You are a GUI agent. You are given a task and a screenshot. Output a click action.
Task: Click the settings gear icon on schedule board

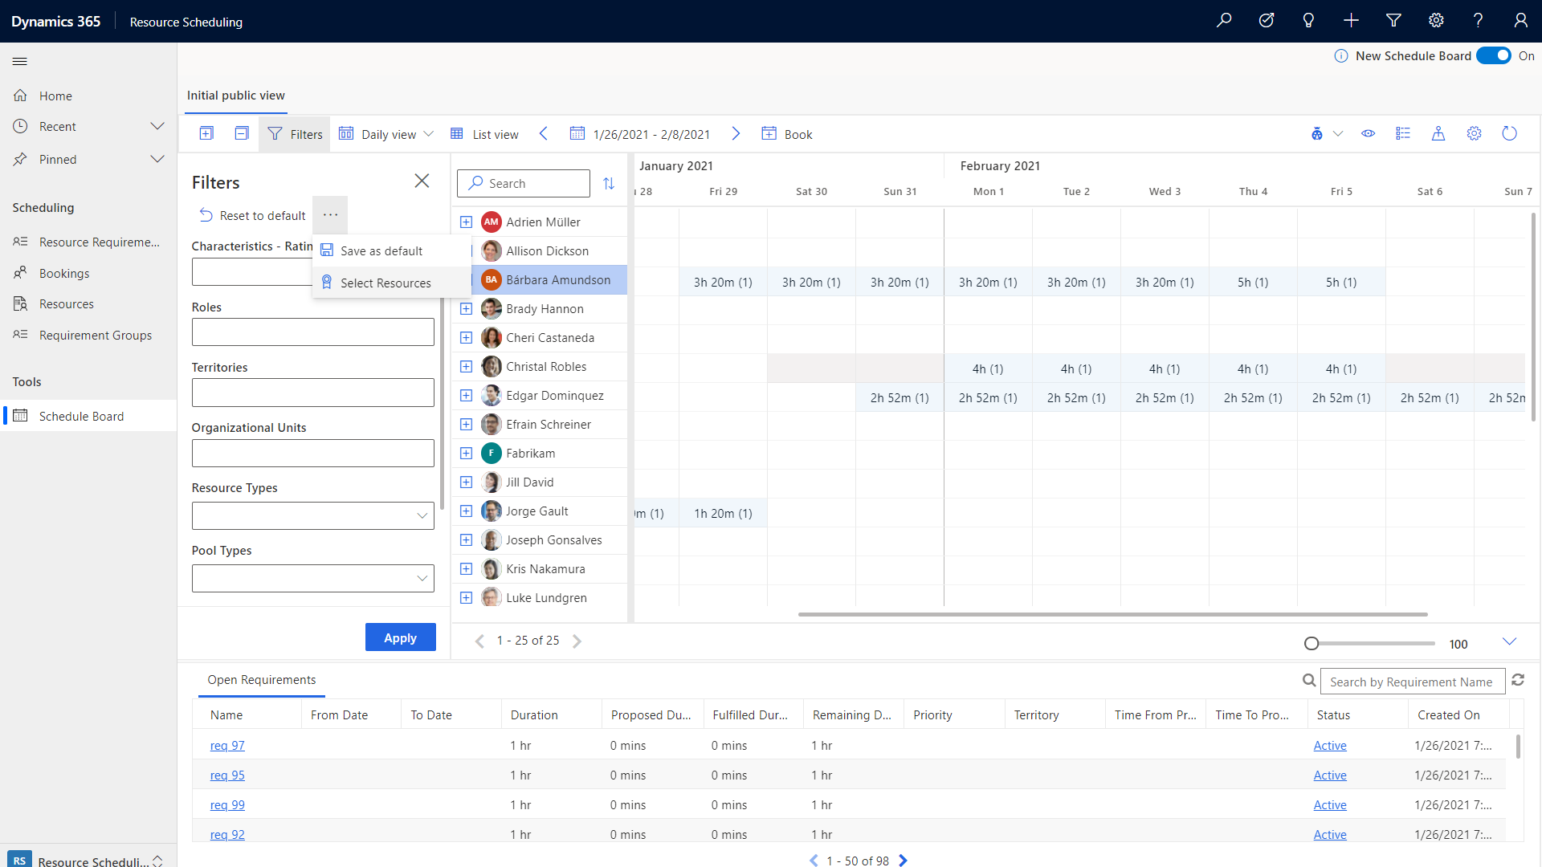click(1475, 132)
